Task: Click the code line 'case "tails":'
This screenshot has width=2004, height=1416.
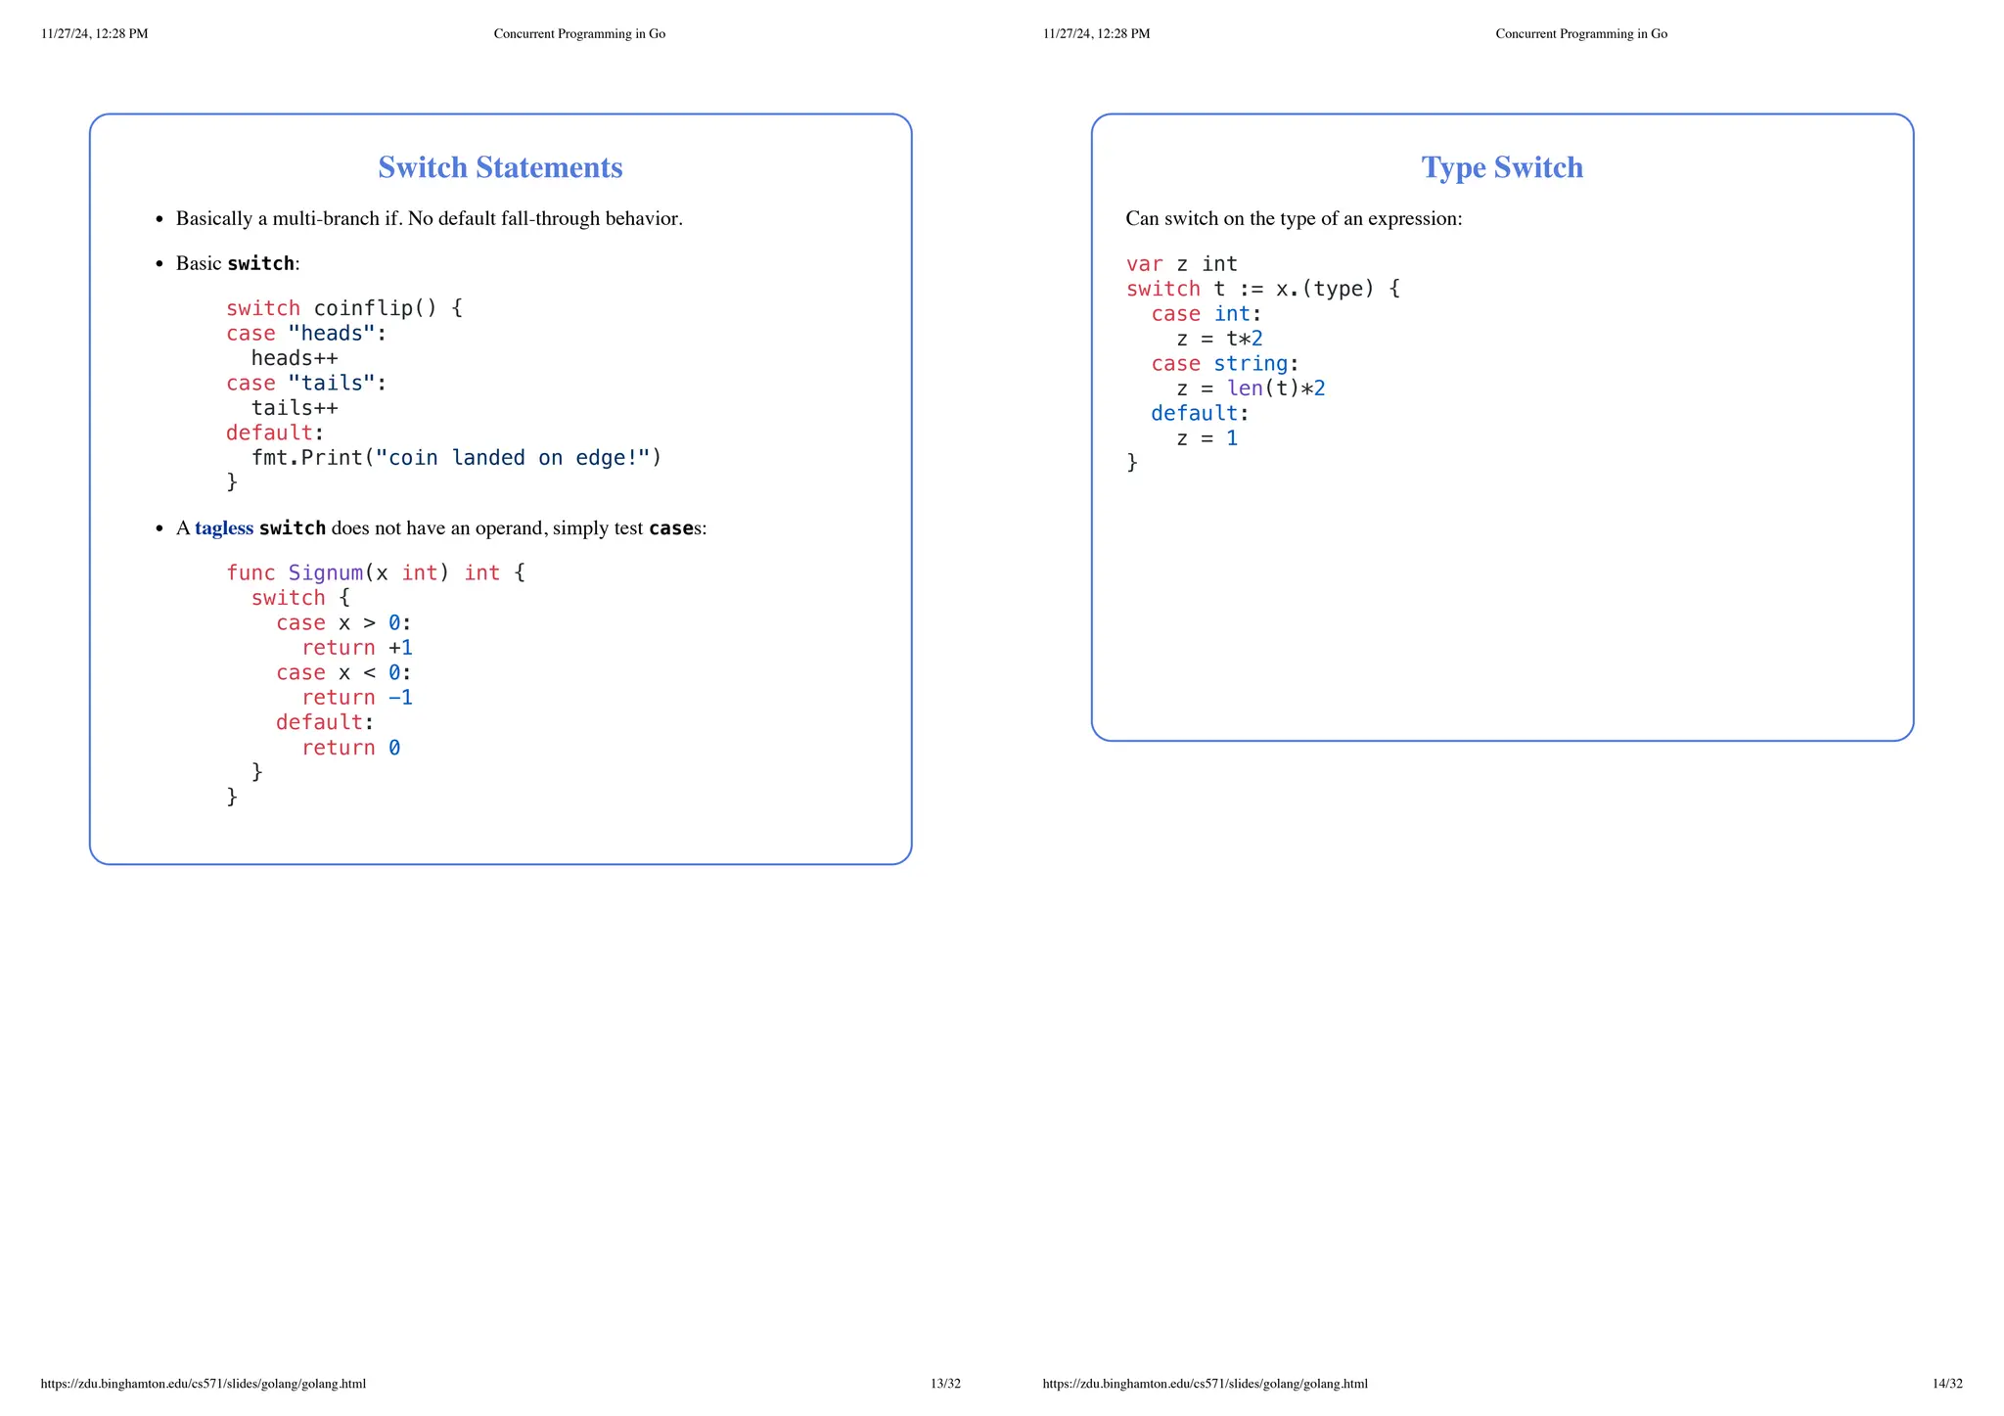Action: coord(306,384)
